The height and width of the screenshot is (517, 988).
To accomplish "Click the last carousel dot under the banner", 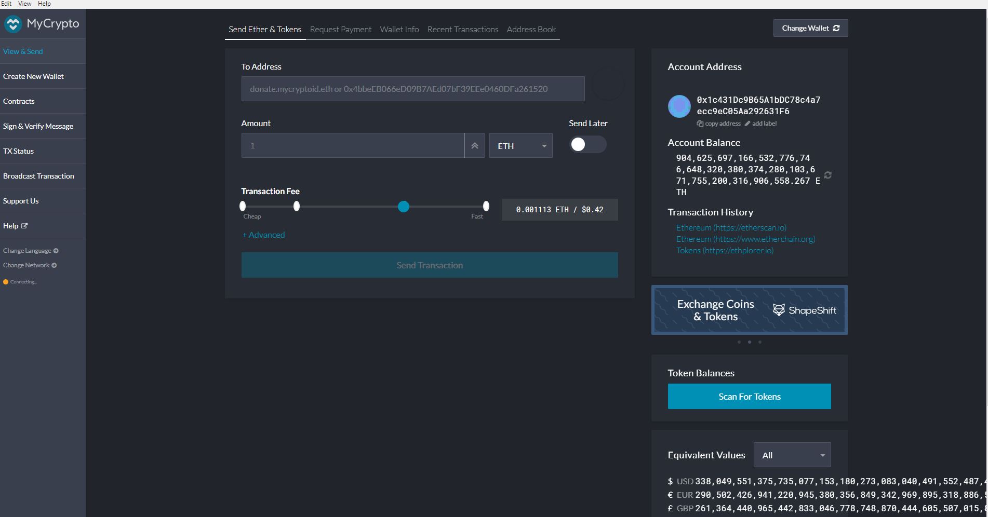I will pyautogui.click(x=760, y=342).
